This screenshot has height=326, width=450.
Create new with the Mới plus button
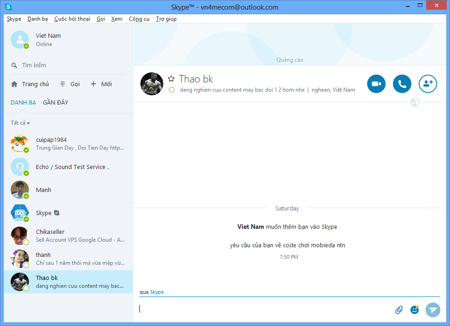[x=101, y=84]
